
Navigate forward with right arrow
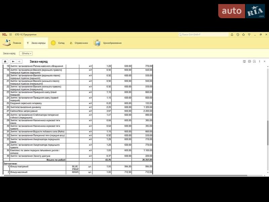coord(19,62)
